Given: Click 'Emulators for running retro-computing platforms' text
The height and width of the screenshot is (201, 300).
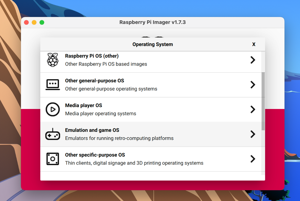Looking at the screenshot, I should (x=119, y=138).
